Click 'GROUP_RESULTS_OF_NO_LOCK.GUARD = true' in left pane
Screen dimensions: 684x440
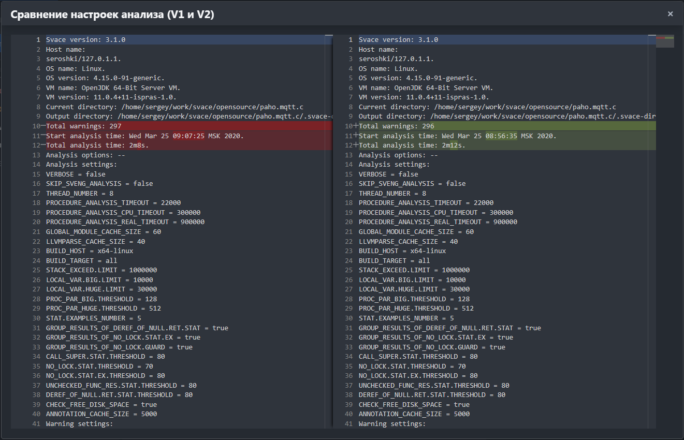click(119, 347)
